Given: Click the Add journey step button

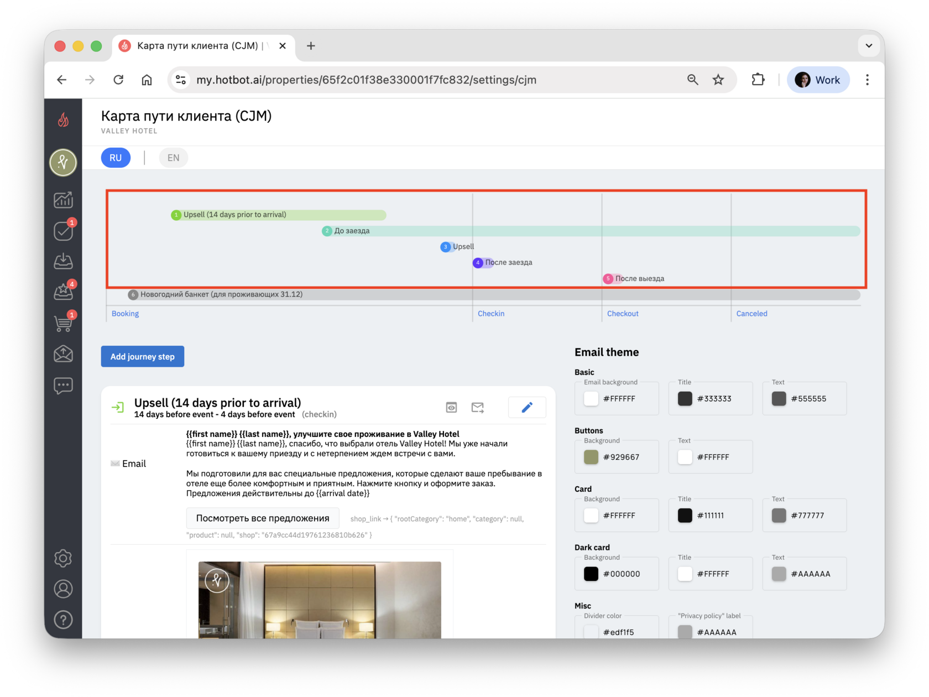Looking at the screenshot, I should coord(143,357).
